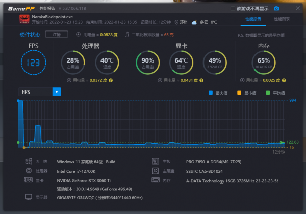Click the GPU 64℃ temperature gauge
This screenshot has height=214, width=306.
[181, 63]
